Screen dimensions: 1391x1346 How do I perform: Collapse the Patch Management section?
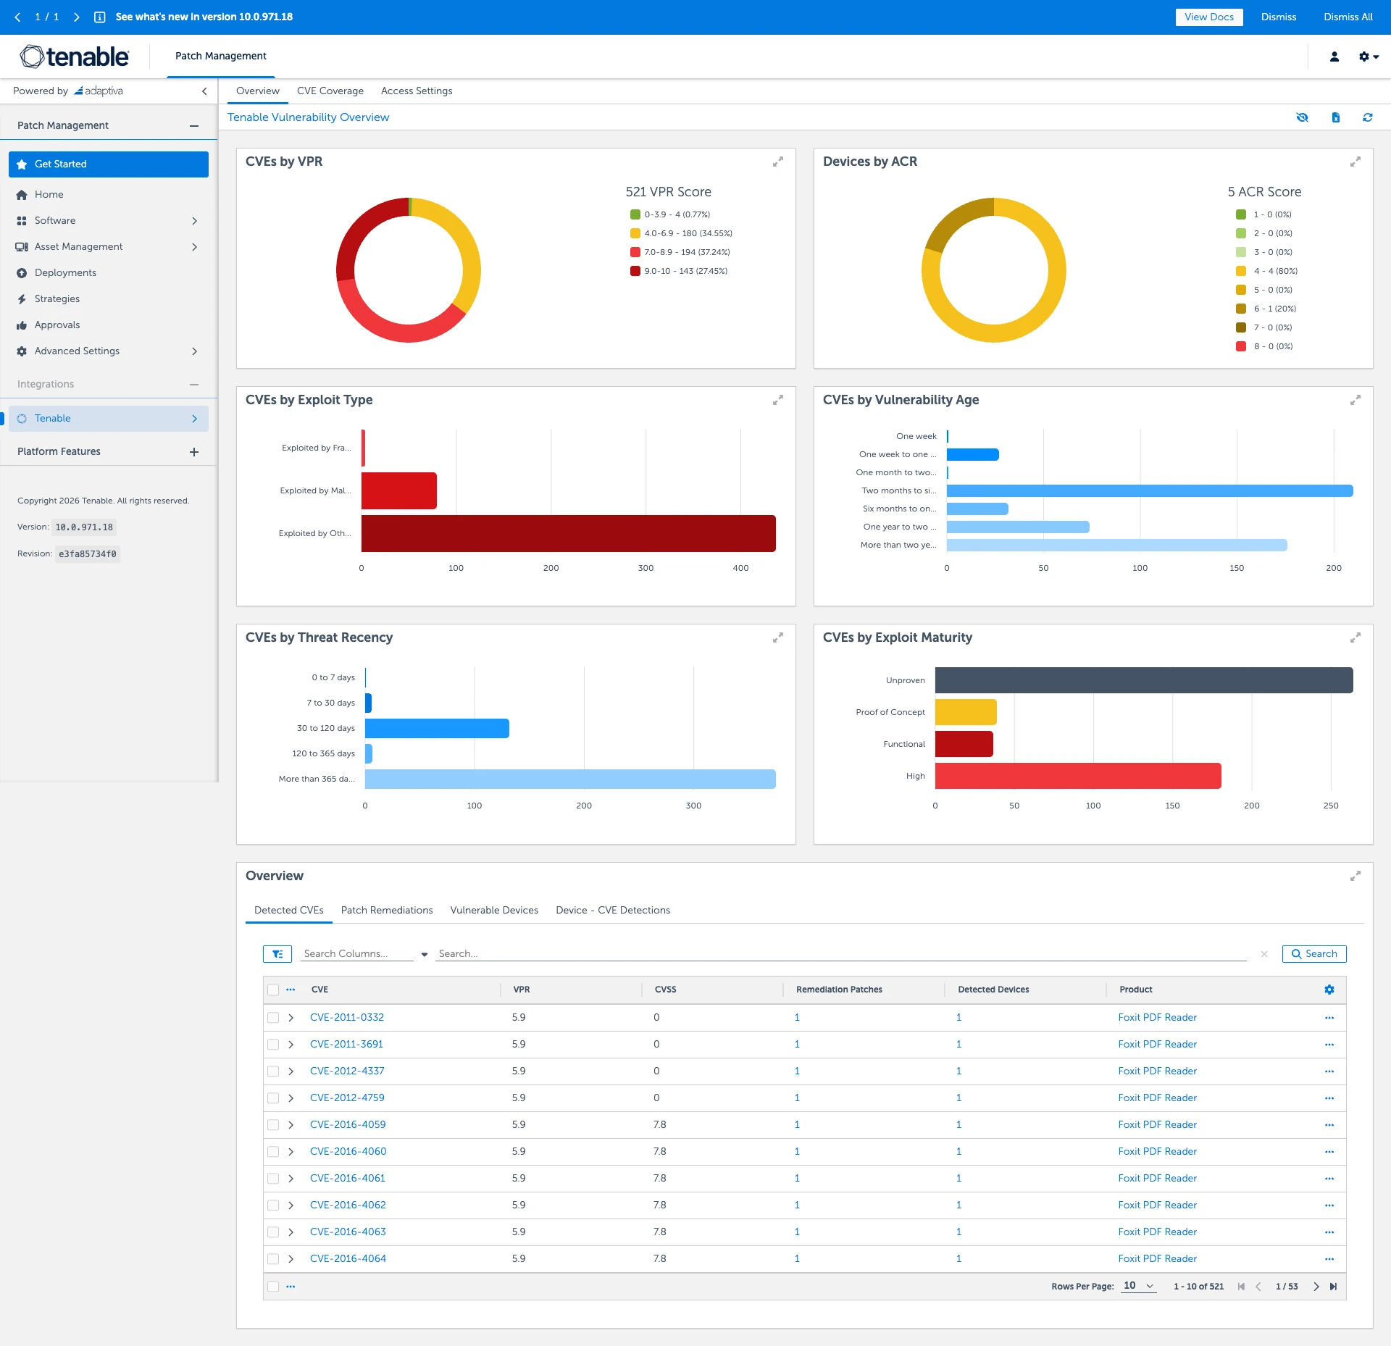194,126
